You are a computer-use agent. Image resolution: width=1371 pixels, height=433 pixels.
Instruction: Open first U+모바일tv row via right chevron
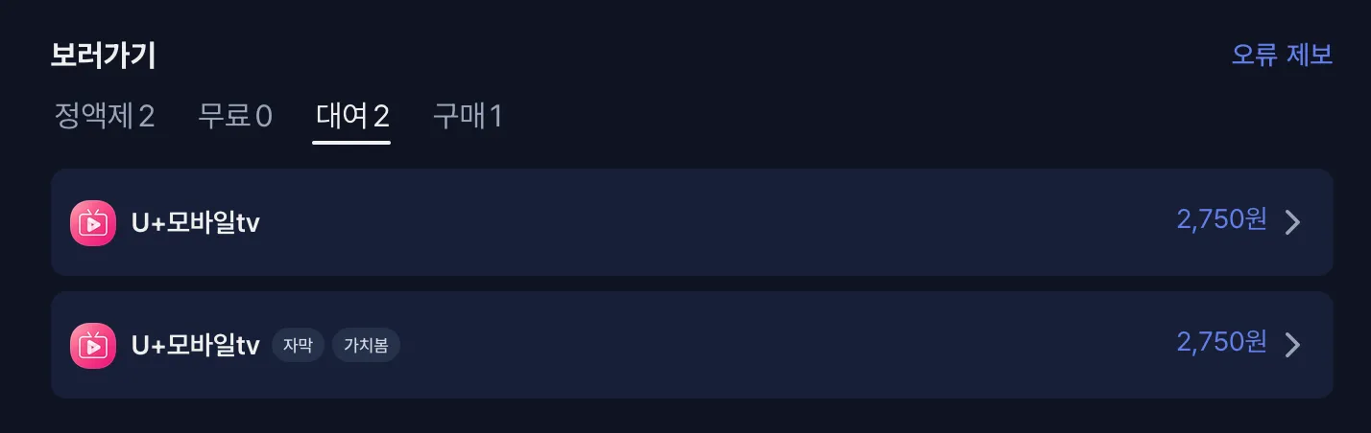(x=1293, y=222)
